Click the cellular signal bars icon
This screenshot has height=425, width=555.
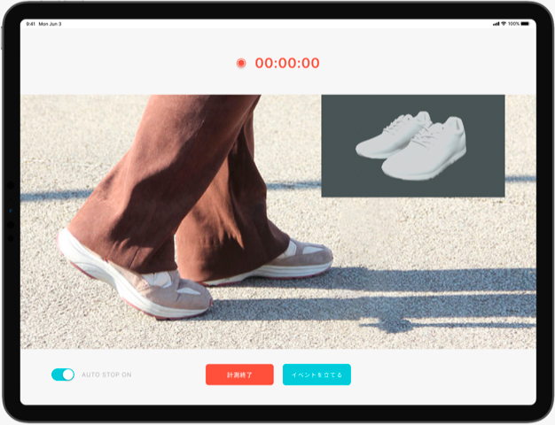495,23
